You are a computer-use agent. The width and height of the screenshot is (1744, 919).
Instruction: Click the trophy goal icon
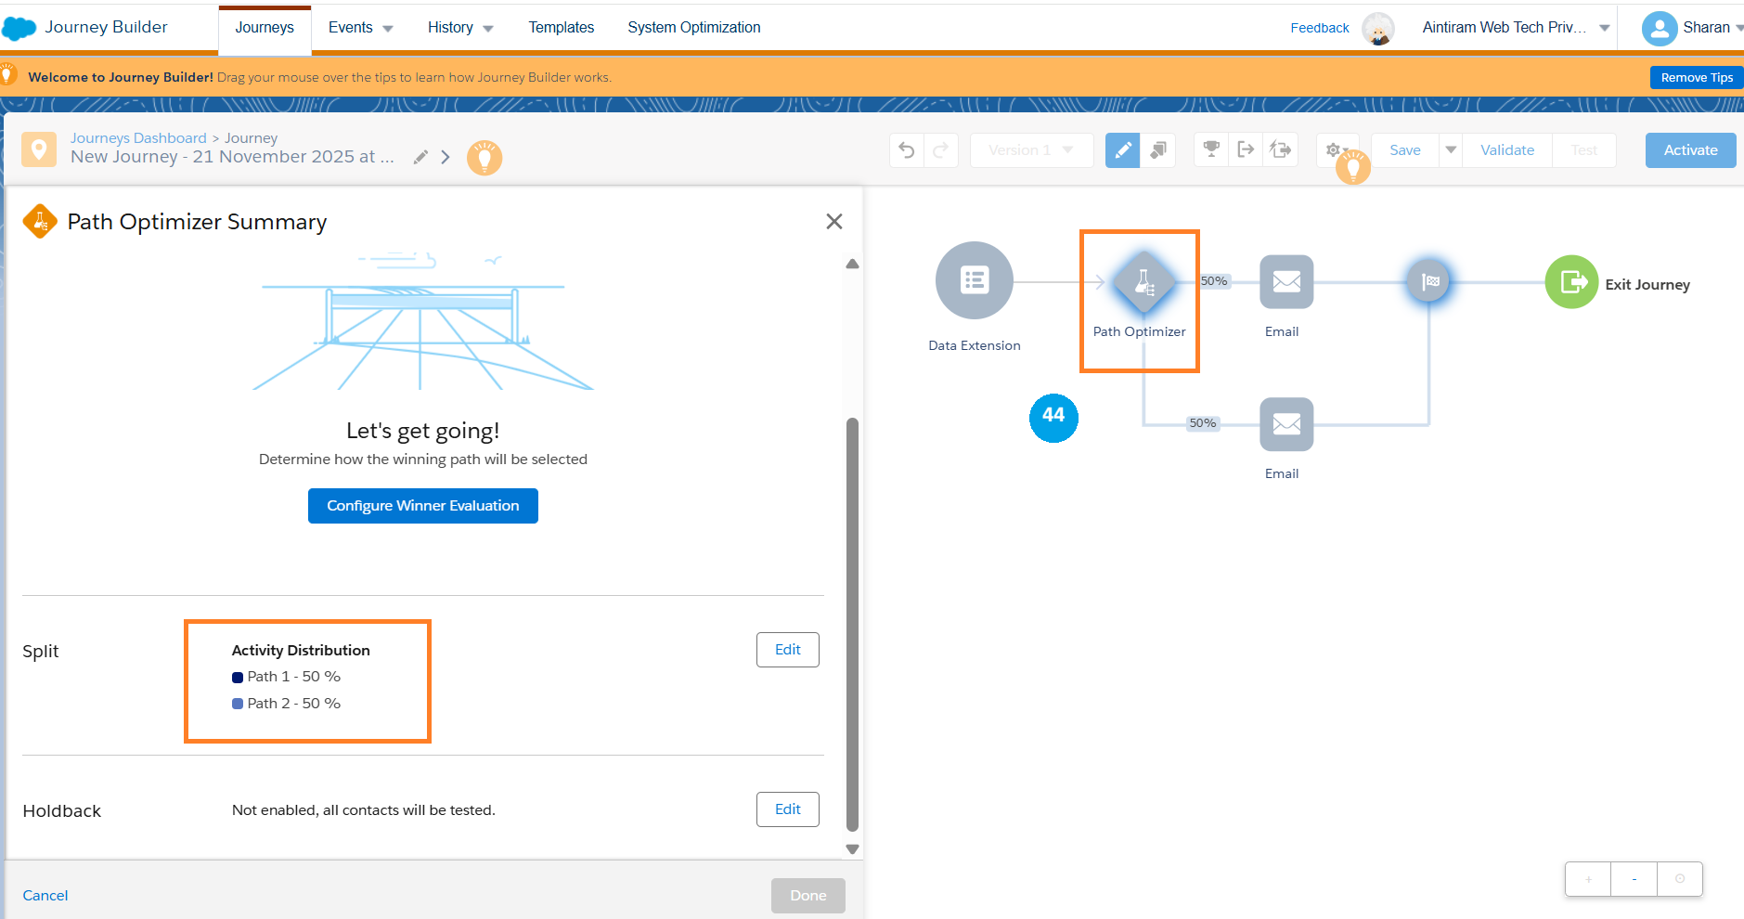pyautogui.click(x=1211, y=149)
